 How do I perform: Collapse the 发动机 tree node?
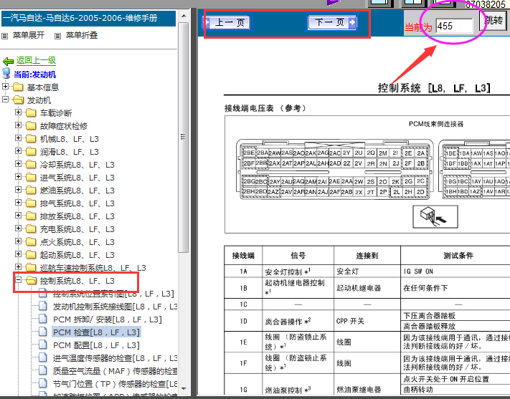pos(5,100)
